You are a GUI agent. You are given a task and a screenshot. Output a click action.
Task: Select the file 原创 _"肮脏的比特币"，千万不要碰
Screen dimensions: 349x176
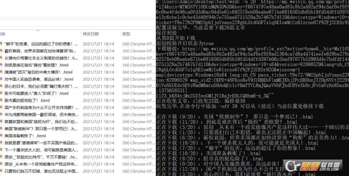pos(41,157)
